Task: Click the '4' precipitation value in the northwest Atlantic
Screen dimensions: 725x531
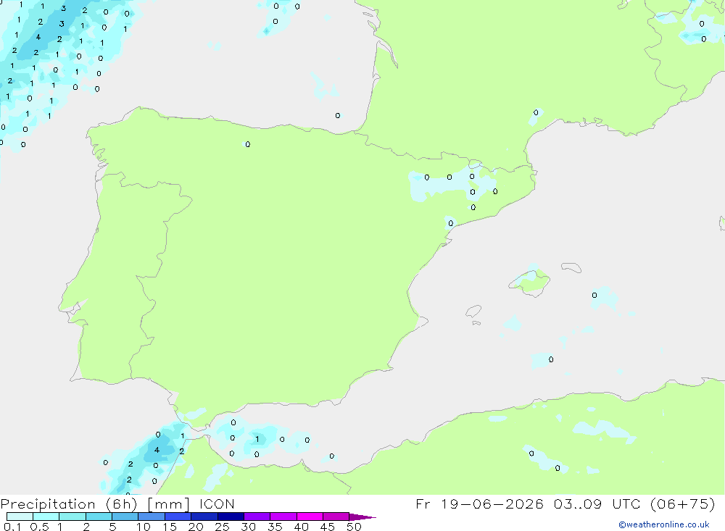Action: point(38,37)
